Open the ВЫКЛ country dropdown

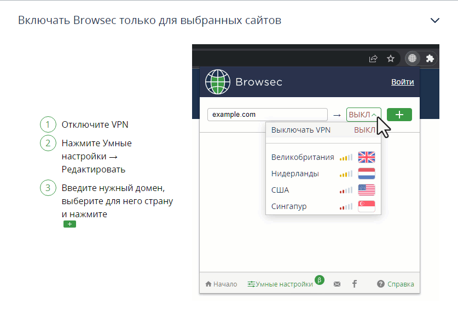coord(364,115)
